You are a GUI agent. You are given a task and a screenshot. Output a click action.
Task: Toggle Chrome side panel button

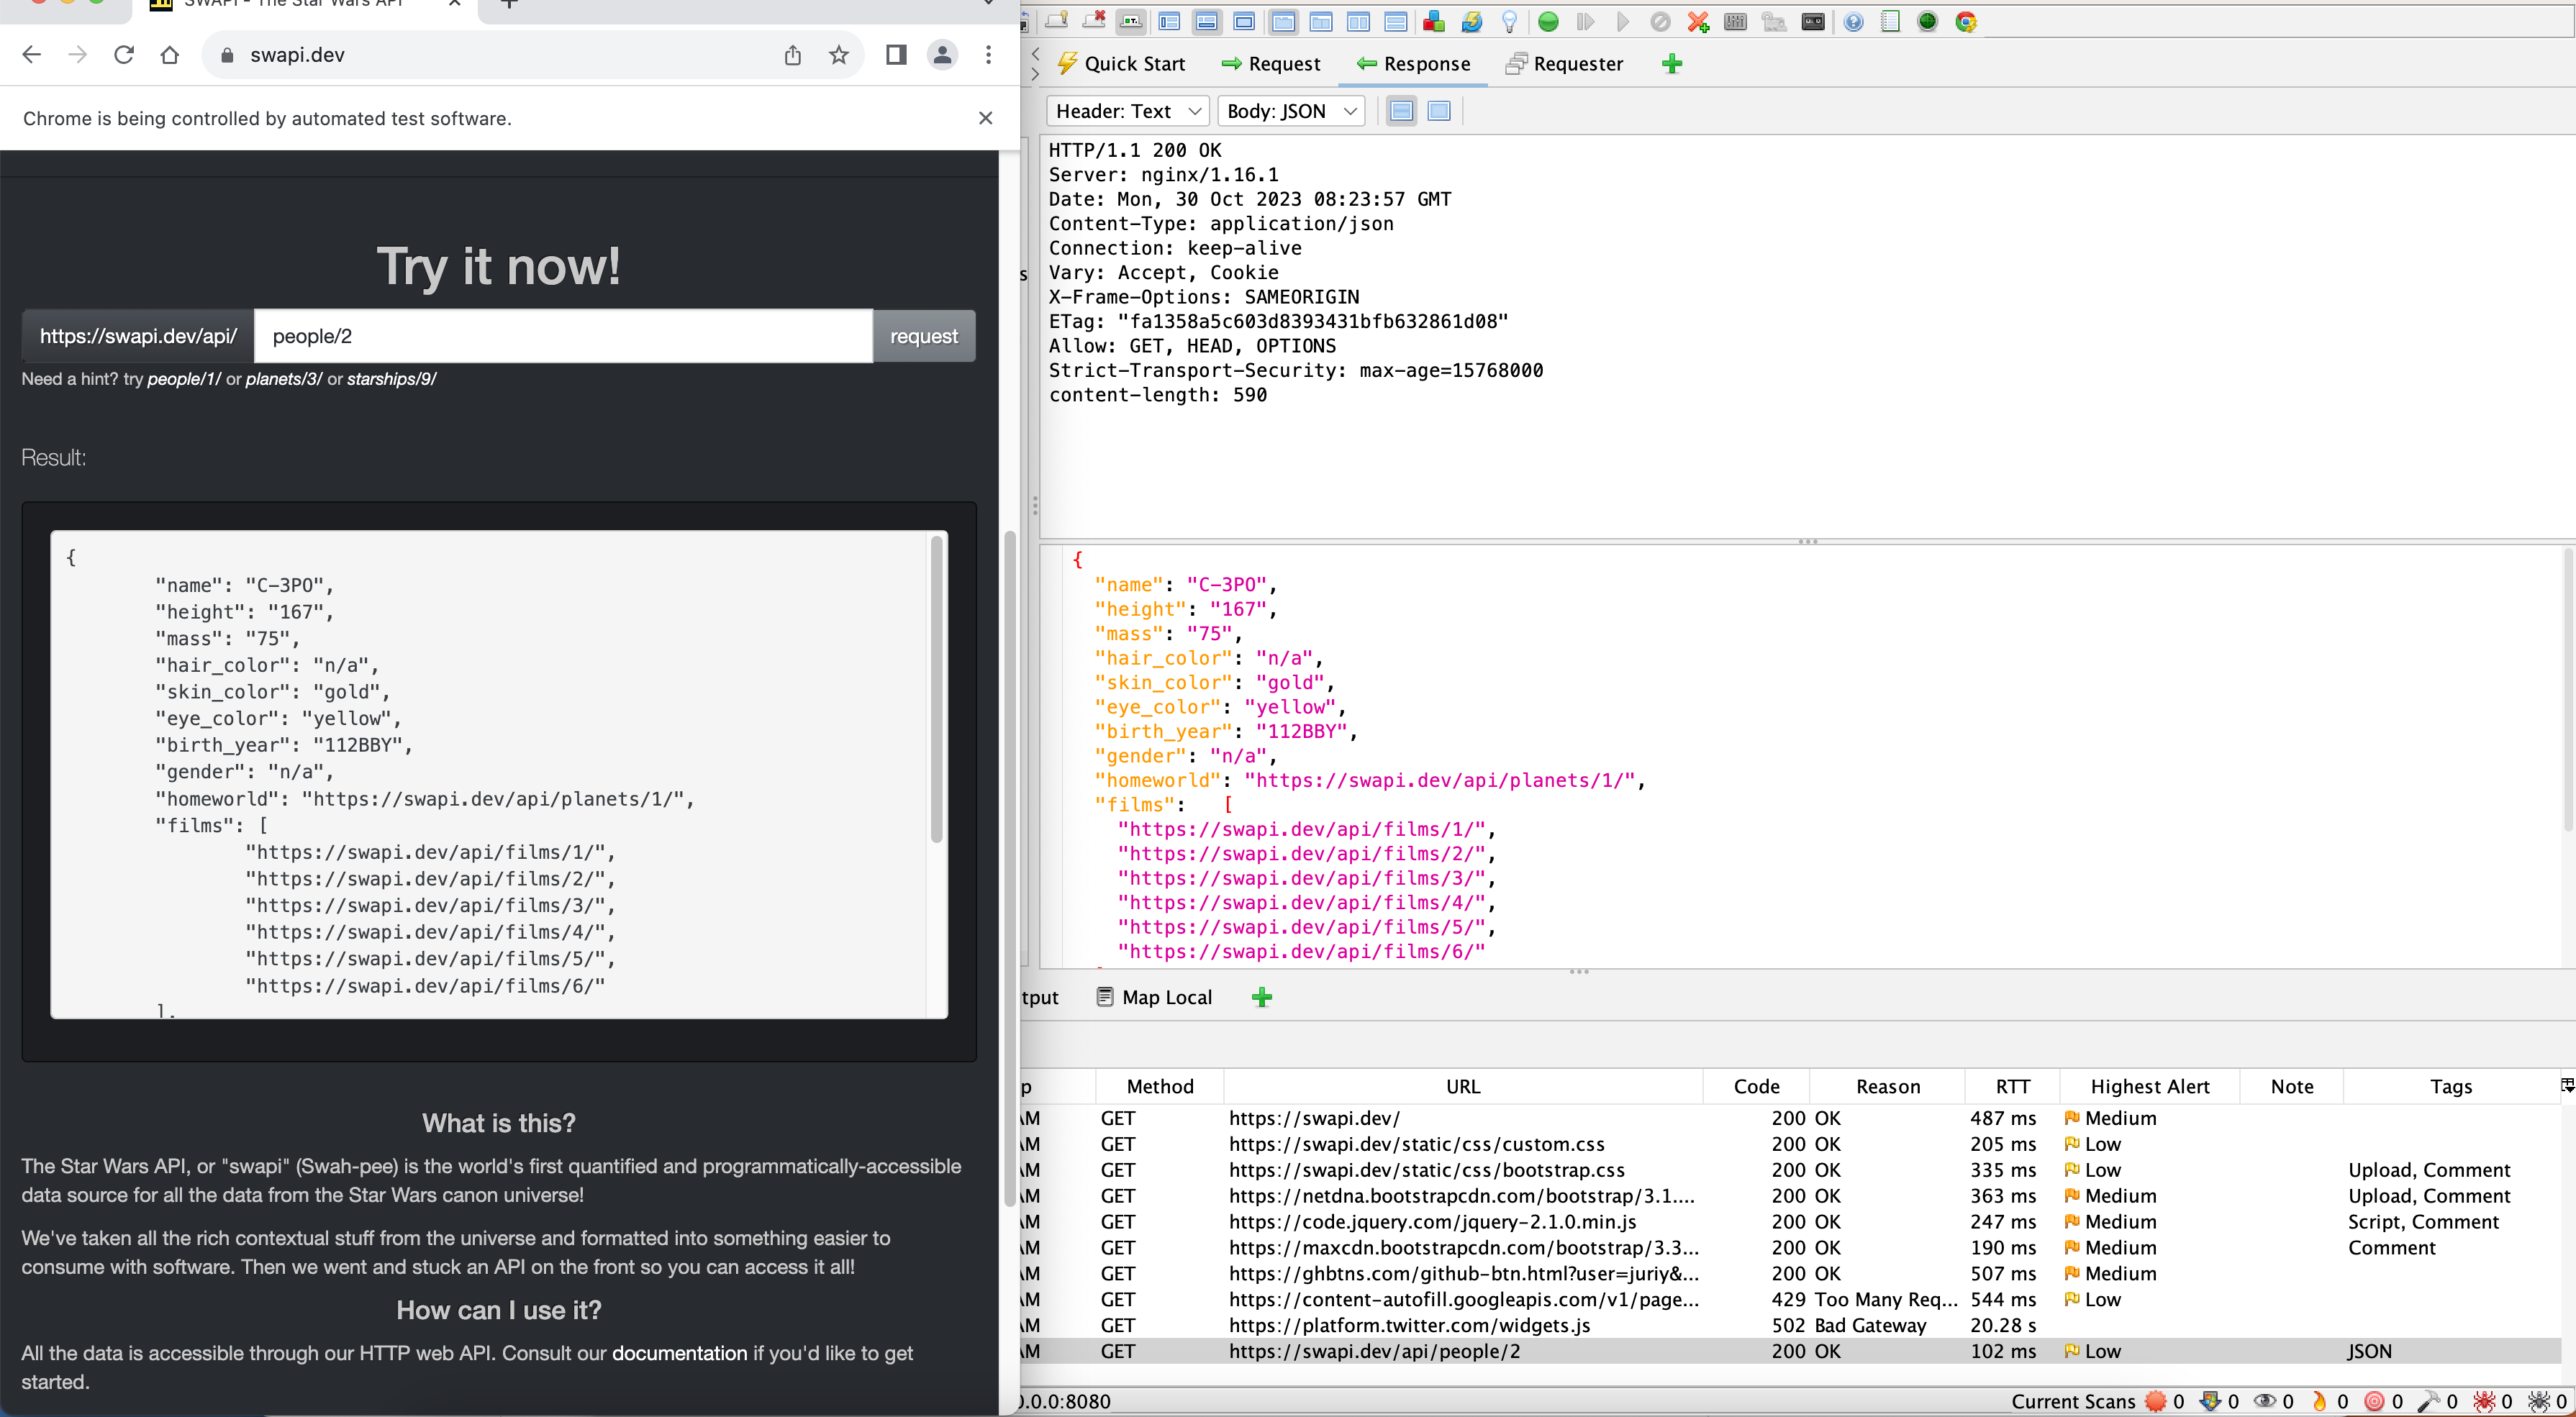coord(896,55)
